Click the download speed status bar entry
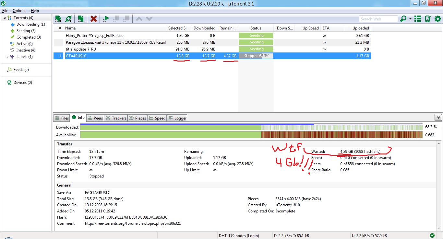This screenshot has height=239, width=443. [x=291, y=236]
